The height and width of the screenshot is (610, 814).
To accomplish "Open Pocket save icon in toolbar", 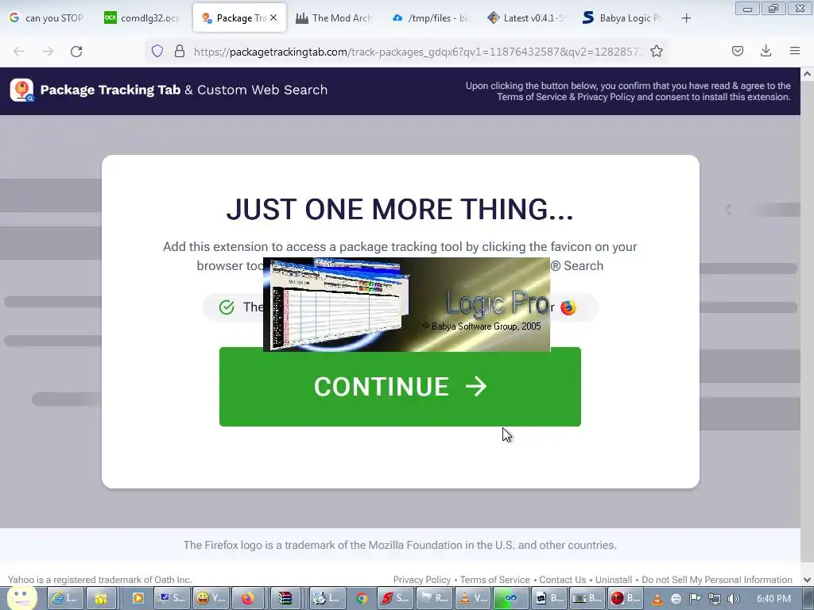I will coord(737,51).
